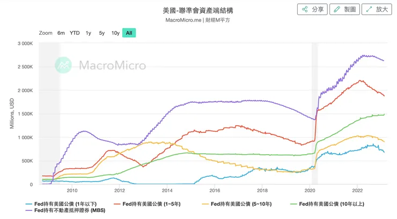Click the expand arrows icon in 放大
The height and width of the screenshot is (219, 397).
click(x=369, y=10)
